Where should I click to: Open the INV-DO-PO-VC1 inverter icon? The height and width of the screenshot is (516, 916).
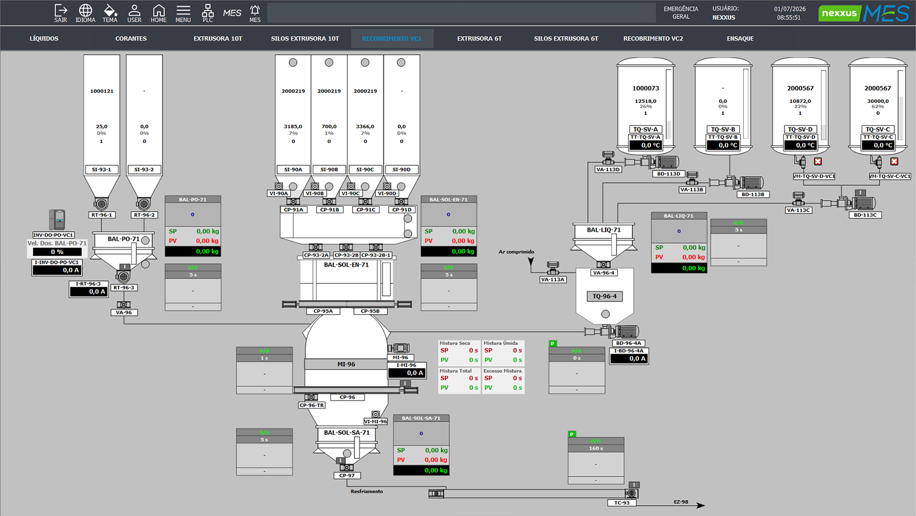57,220
